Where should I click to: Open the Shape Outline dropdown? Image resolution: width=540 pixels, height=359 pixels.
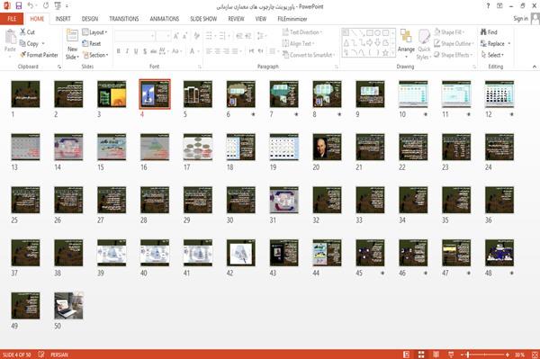pyautogui.click(x=454, y=43)
